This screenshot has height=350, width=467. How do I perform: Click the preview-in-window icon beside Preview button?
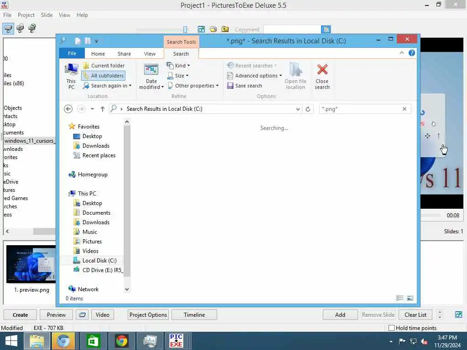tap(82, 314)
